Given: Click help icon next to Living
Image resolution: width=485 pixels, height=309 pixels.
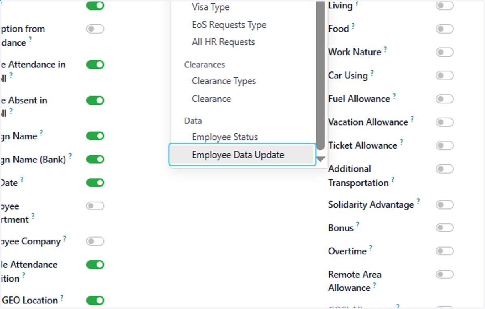Looking at the screenshot, I should pos(357,4).
